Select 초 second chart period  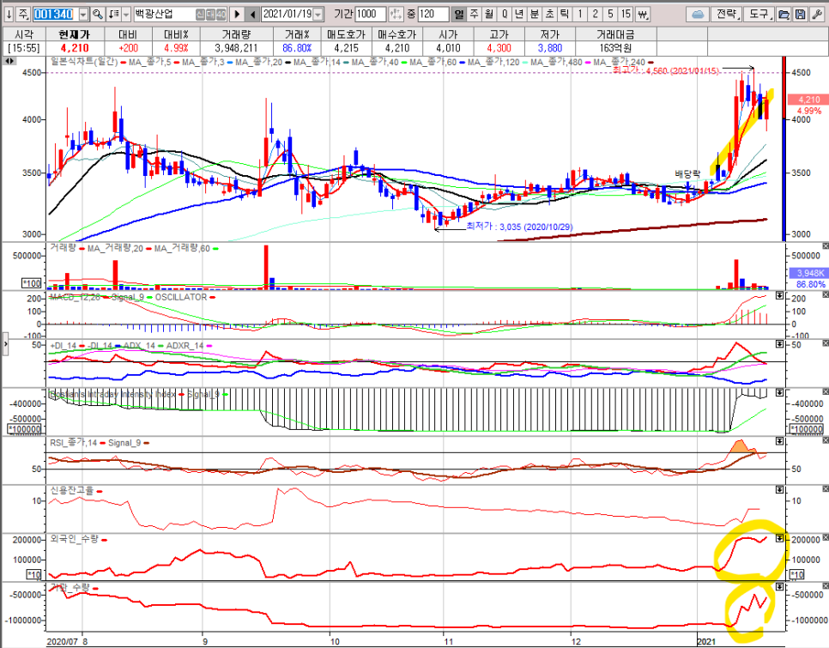coord(550,14)
